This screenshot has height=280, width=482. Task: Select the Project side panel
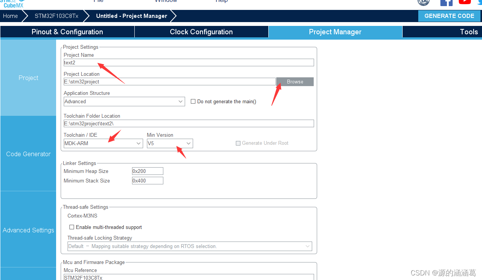[28, 78]
